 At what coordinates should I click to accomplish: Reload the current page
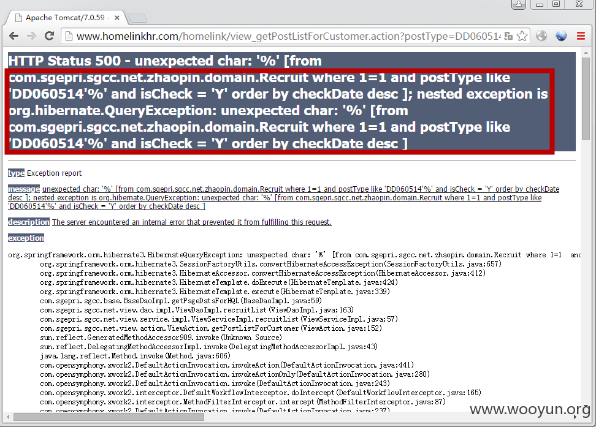click(x=50, y=36)
